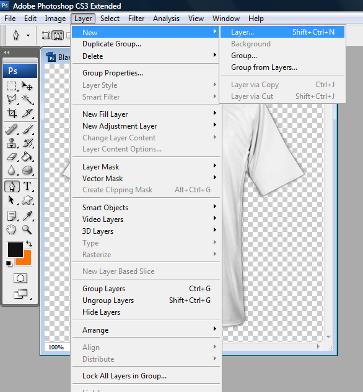Expand the Arrange submenu
Screen dimensions: 363x392
pos(146,330)
